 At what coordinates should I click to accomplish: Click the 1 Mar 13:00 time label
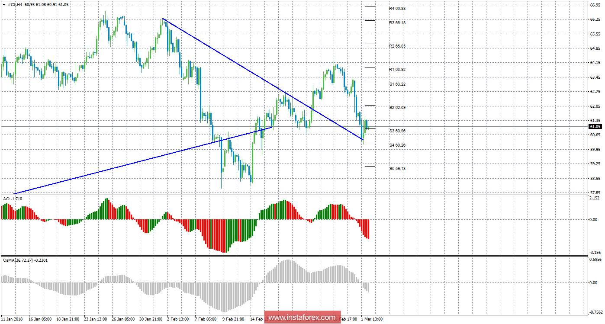pos(372,319)
